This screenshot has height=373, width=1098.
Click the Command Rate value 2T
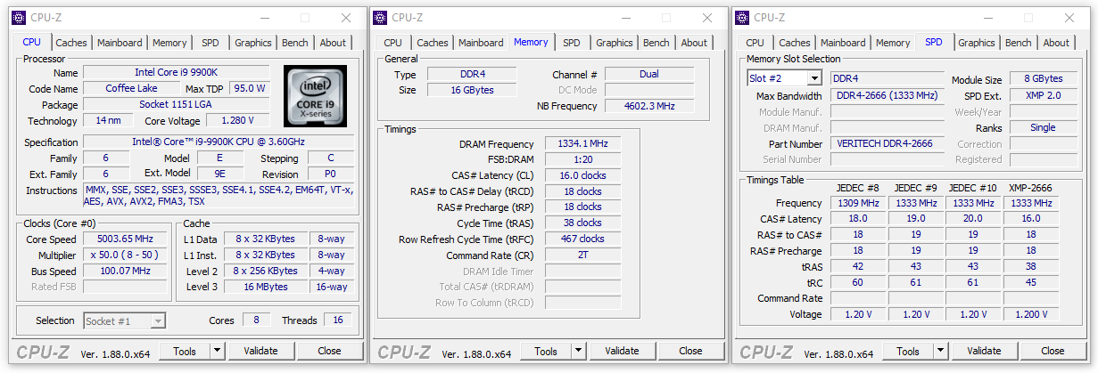click(582, 255)
